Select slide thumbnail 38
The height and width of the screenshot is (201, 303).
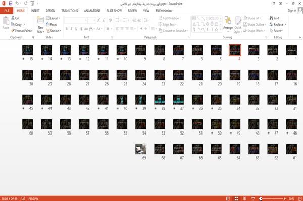pos(160,99)
